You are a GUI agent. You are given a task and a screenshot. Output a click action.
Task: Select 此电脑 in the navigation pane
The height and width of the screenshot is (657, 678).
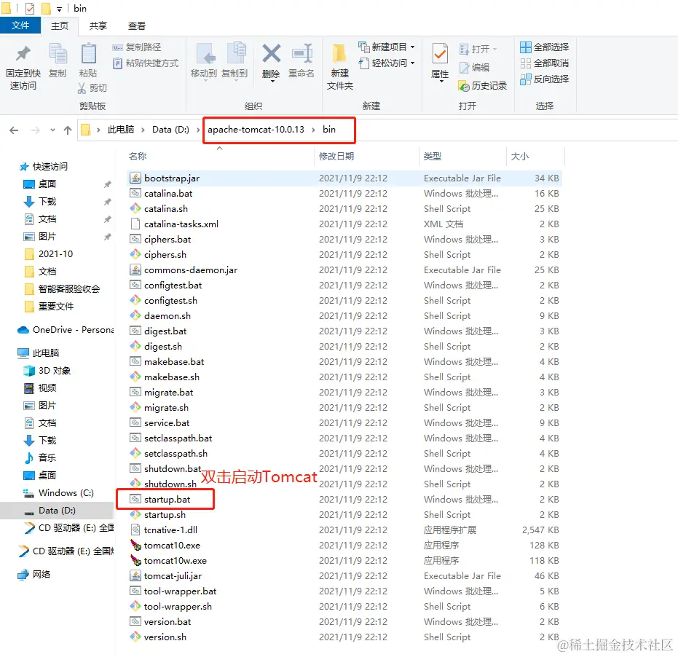[39, 353]
